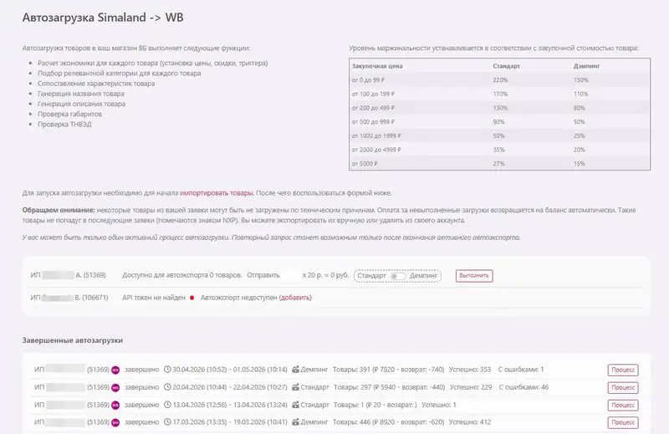Click the clock icon before 17.03.2026 (13:35)
Image resolution: width=669 pixels, height=434 pixels.
point(167,422)
